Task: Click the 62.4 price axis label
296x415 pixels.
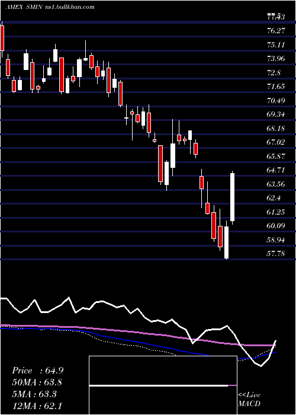Action: 274,198
